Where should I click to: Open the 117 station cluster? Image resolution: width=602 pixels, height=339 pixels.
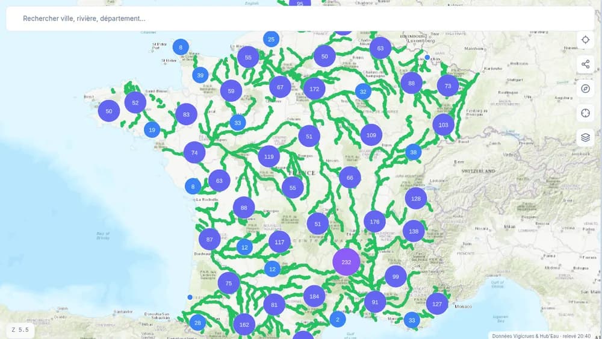pyautogui.click(x=279, y=242)
